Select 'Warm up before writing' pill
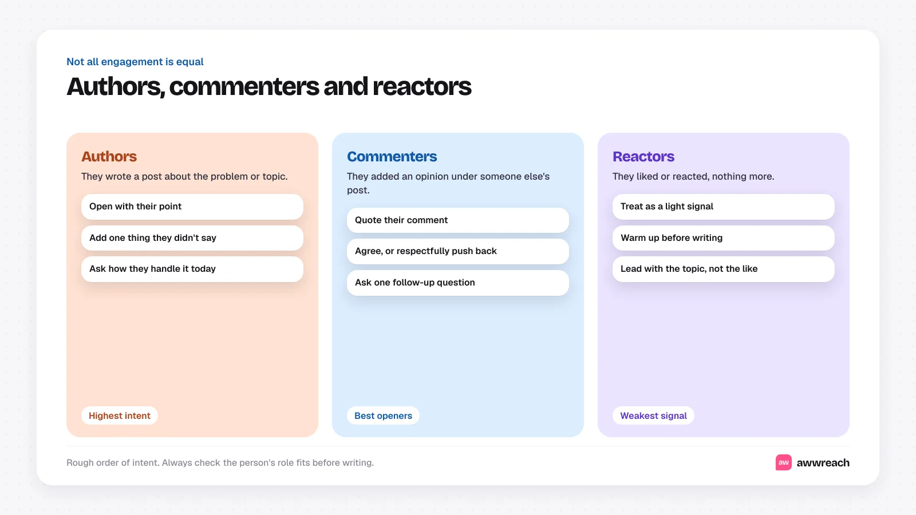The image size is (916, 515). coord(724,238)
